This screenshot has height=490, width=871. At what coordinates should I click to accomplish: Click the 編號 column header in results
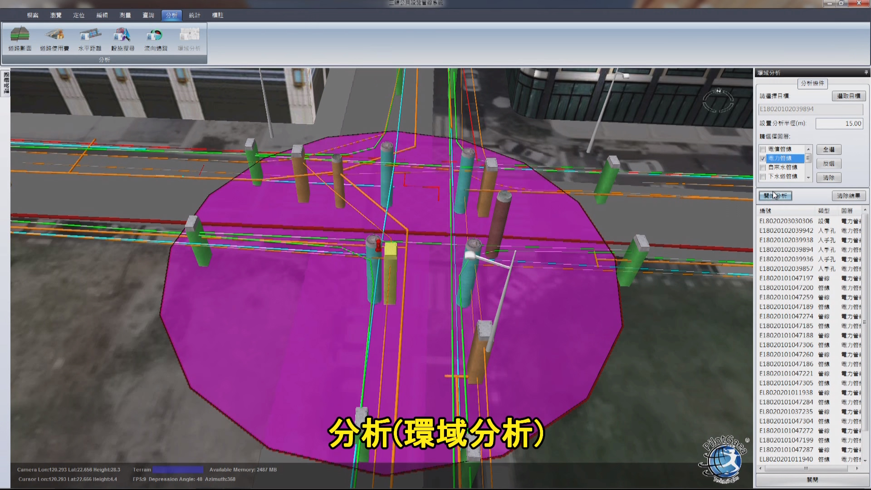786,211
